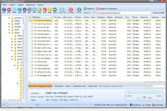This screenshot has width=167, height=111.
Task: Mark the checkbox for 13. Always.mp3
Action: tap(30, 62)
